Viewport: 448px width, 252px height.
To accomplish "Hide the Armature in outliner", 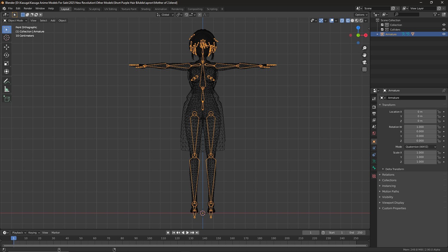I will point(444,34).
